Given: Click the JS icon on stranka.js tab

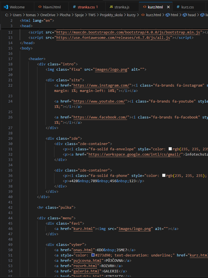Looking at the screenshot, I should (111, 7).
